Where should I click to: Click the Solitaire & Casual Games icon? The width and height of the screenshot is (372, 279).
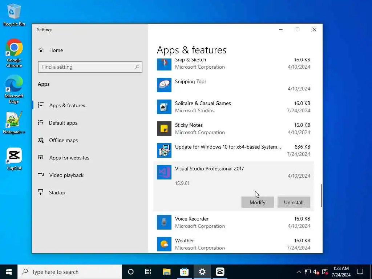[164, 107]
